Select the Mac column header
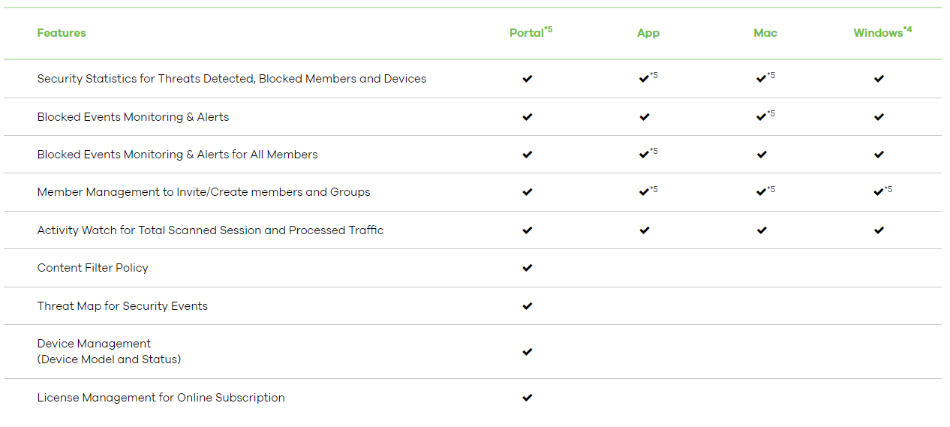Viewport: 950px width, 427px height. (765, 33)
